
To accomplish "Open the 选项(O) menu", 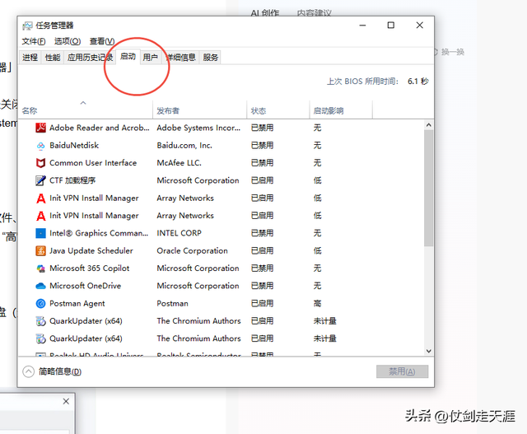I will coord(68,41).
